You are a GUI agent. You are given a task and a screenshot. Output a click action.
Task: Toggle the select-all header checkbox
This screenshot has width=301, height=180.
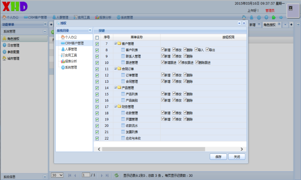[97, 38]
